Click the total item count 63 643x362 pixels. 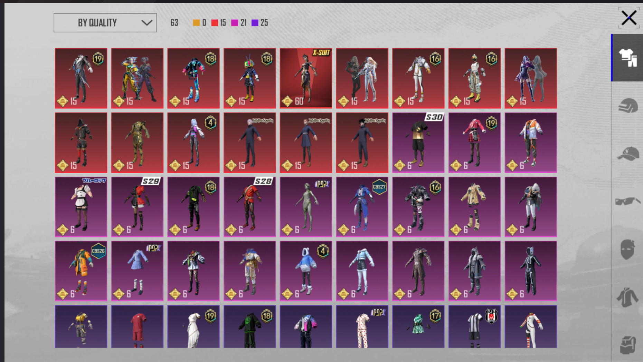click(x=174, y=23)
